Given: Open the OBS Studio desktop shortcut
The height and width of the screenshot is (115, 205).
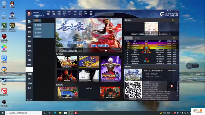Looking at the screenshot, I should (x=4, y=103).
